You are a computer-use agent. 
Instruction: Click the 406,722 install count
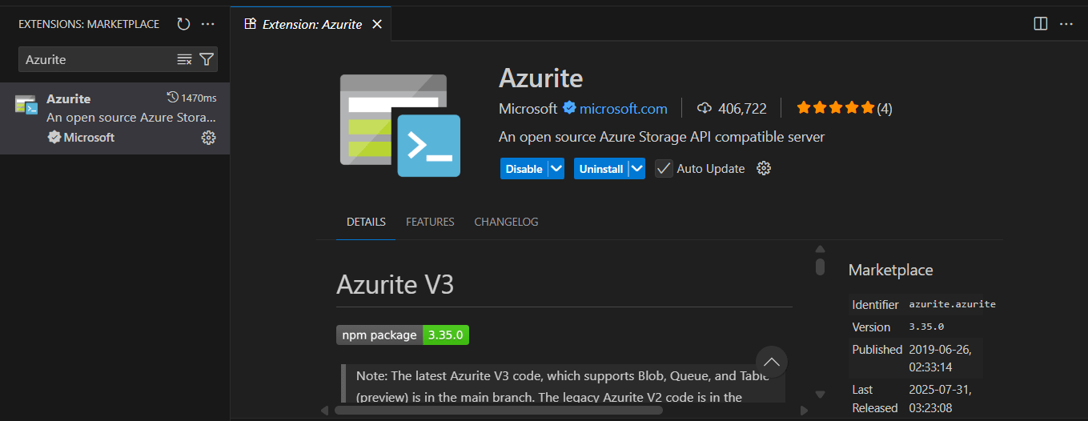(732, 108)
